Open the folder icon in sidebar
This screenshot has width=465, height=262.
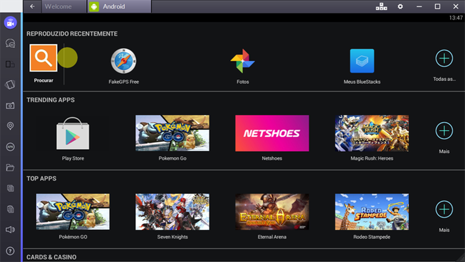pos(10,168)
